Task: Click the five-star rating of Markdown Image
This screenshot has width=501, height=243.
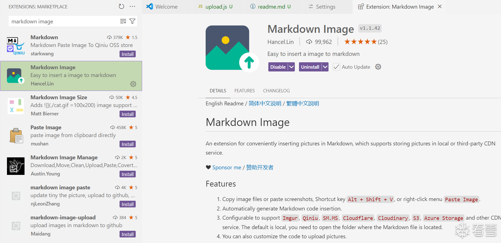Action: [x=361, y=42]
